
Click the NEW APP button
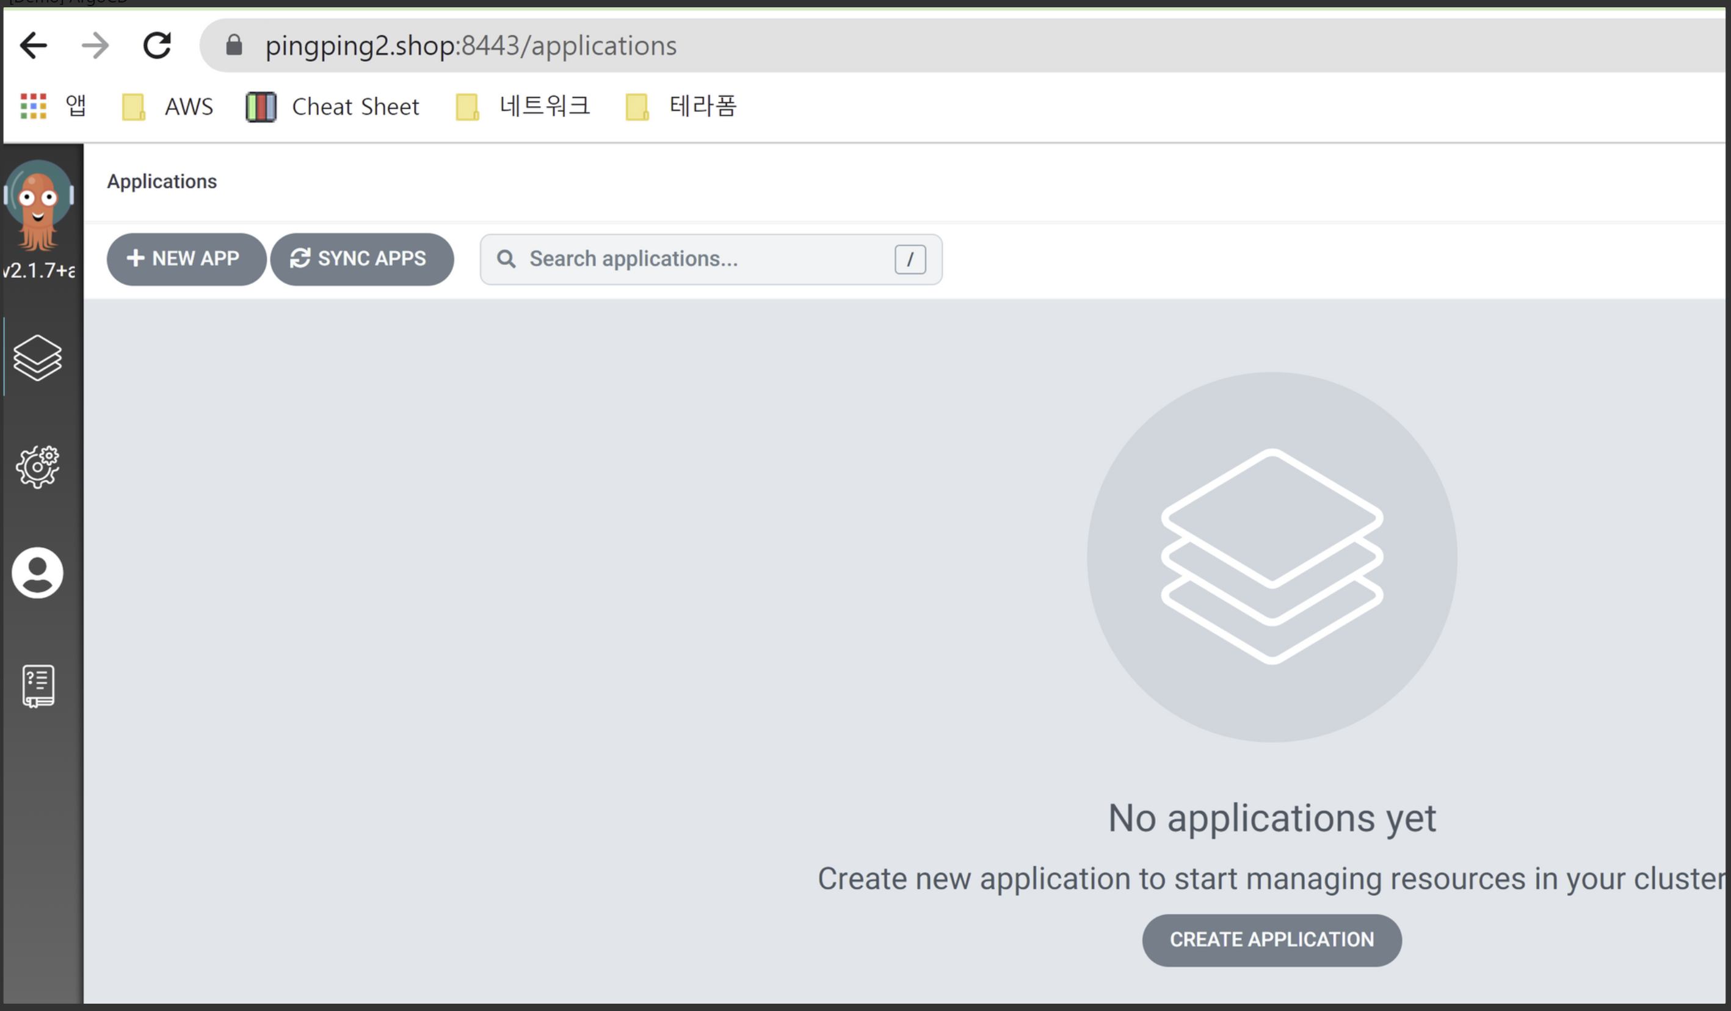pos(186,259)
